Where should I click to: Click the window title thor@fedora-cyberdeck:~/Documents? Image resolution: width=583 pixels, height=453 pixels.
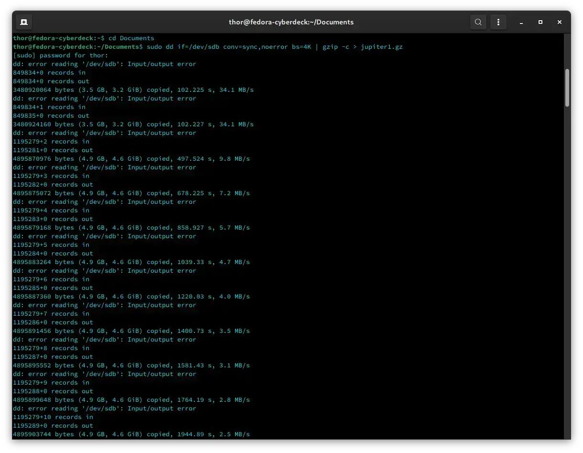point(291,22)
